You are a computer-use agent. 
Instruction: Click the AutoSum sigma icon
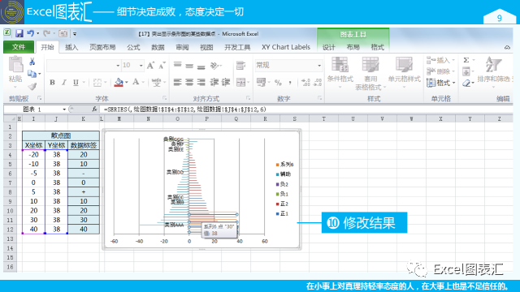click(466, 60)
